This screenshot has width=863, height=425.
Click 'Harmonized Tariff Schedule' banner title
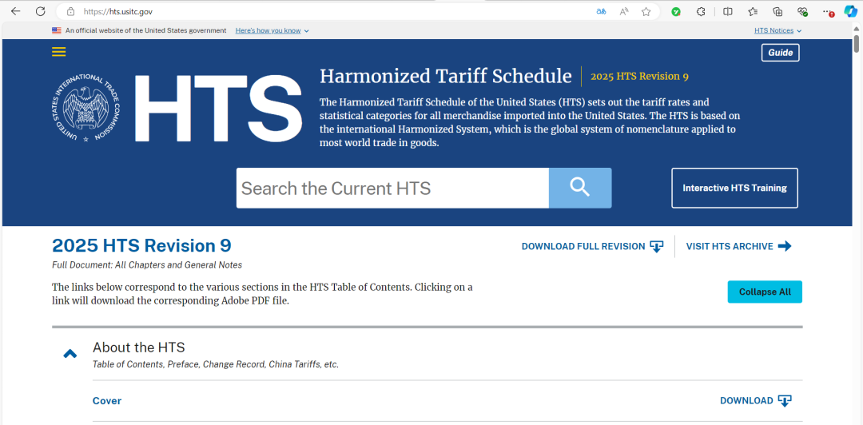coord(446,76)
